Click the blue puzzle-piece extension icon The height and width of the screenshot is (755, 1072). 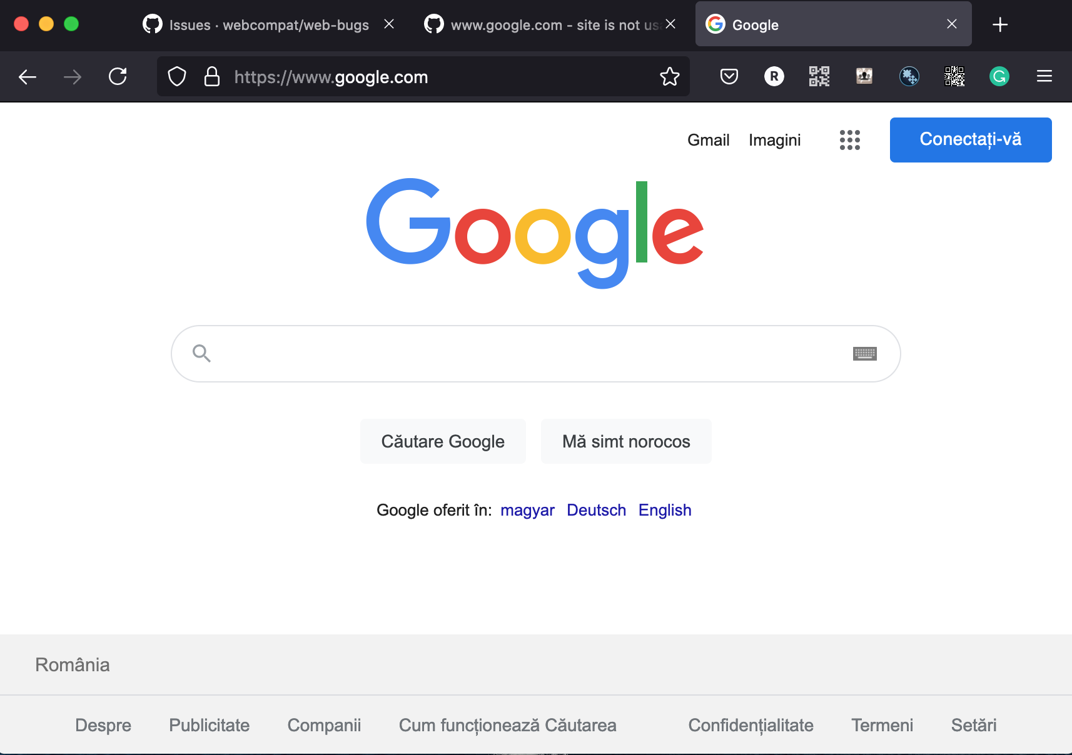[909, 76]
